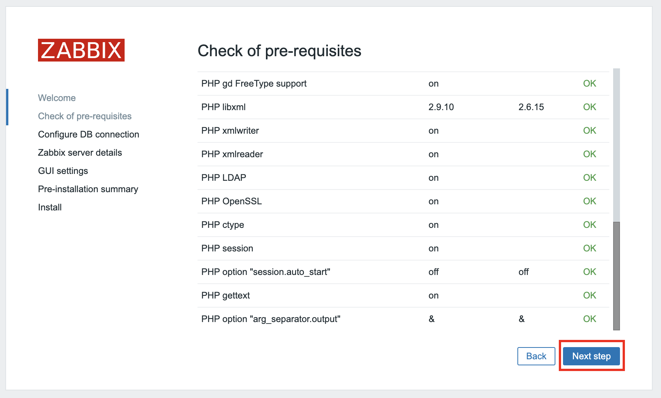Click PHP libxml current value 2.9.10
The width and height of the screenshot is (661, 398).
[441, 107]
